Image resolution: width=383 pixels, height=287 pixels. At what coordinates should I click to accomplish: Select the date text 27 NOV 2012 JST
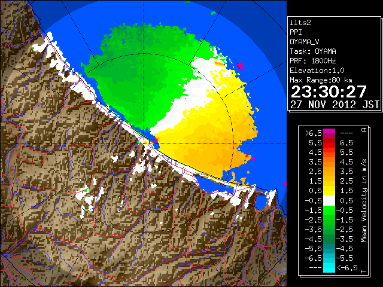tap(335, 105)
